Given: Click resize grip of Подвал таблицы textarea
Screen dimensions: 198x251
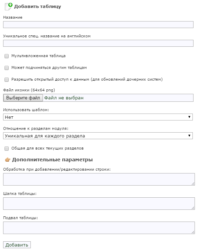Looking at the screenshot, I should click(x=193, y=232).
